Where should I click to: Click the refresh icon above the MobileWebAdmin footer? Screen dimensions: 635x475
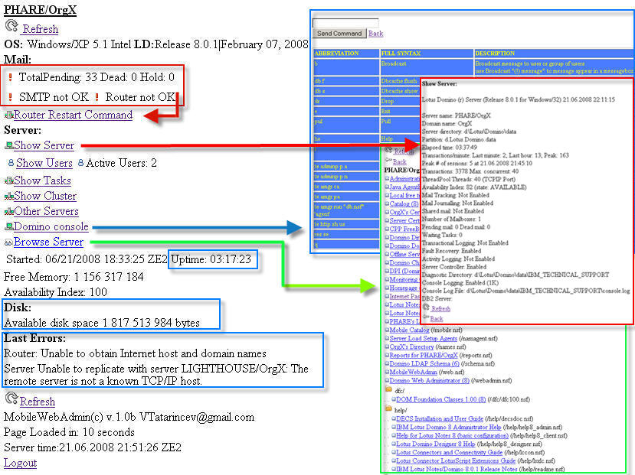tap(11, 399)
